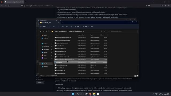The height and width of the screenshot is (96, 171).
Task: Open the Pictures quick access folder
Action: click(x=45, y=52)
